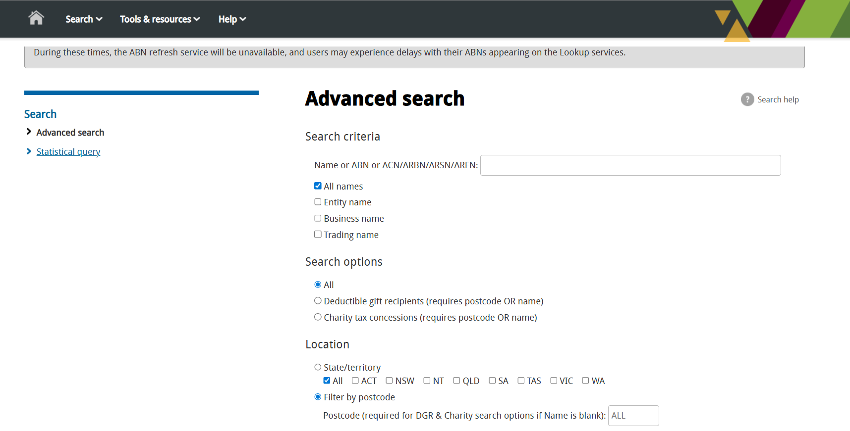Click the Postcode input field
The width and height of the screenshot is (850, 431).
coord(633,416)
